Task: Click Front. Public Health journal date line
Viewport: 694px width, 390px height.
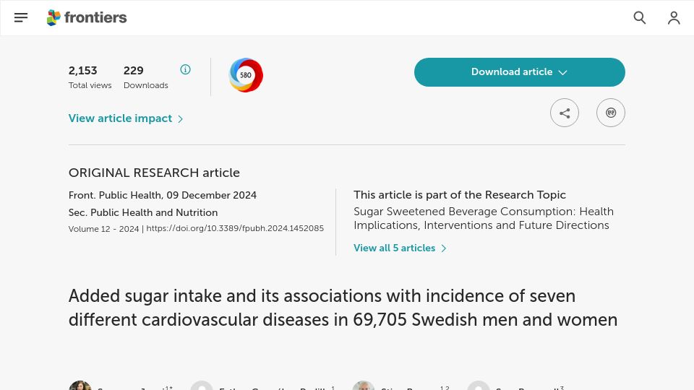Action: [x=163, y=196]
